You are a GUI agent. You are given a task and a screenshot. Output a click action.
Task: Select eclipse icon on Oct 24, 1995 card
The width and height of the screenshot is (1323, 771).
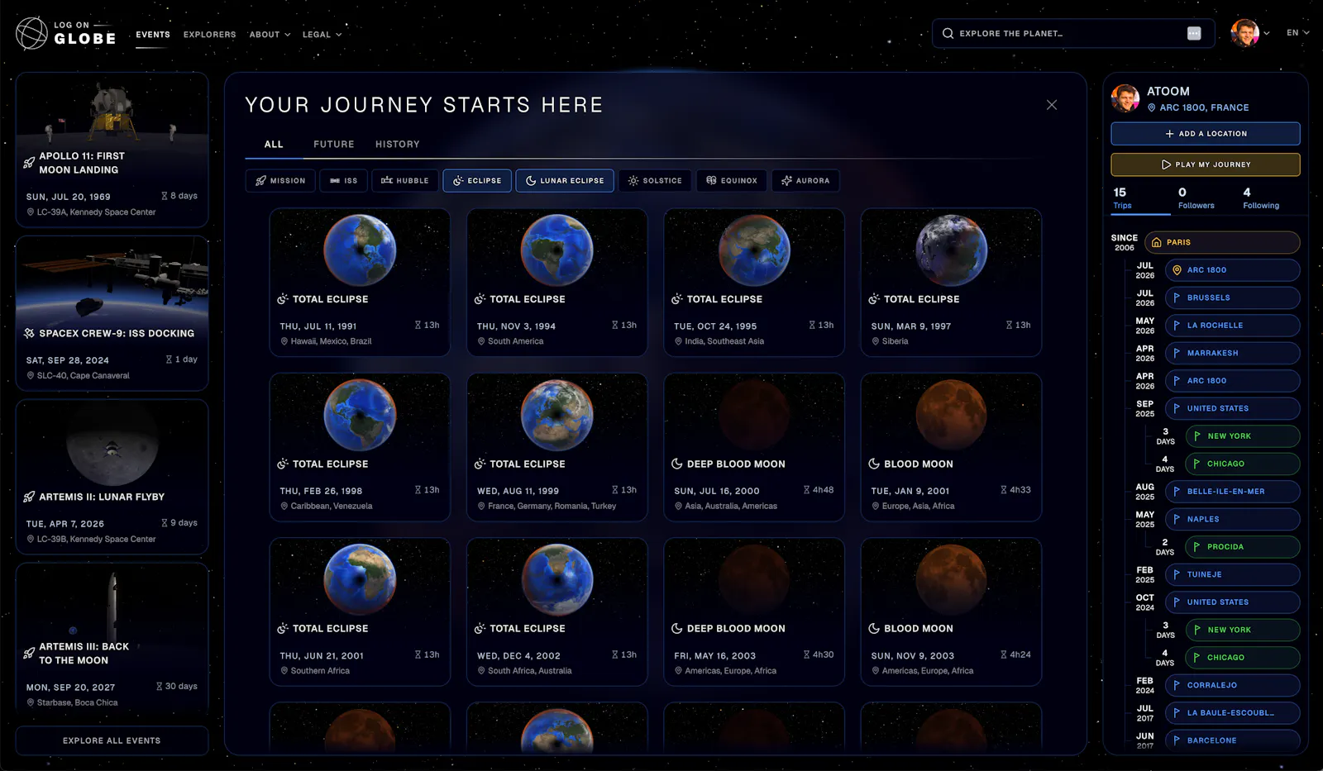[x=677, y=299]
